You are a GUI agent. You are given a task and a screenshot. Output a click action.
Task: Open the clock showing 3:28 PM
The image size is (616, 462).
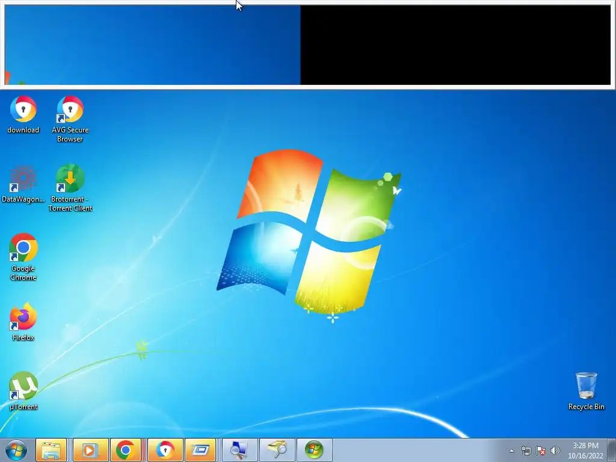585,451
